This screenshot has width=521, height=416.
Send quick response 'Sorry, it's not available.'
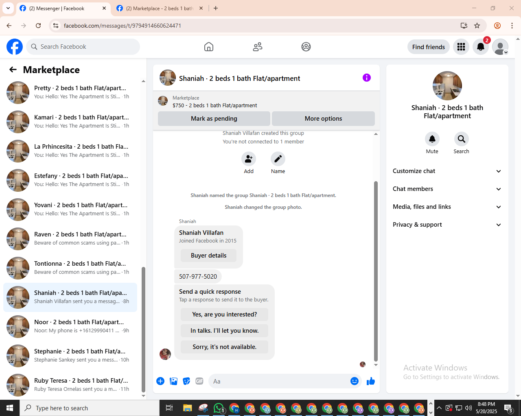click(225, 347)
